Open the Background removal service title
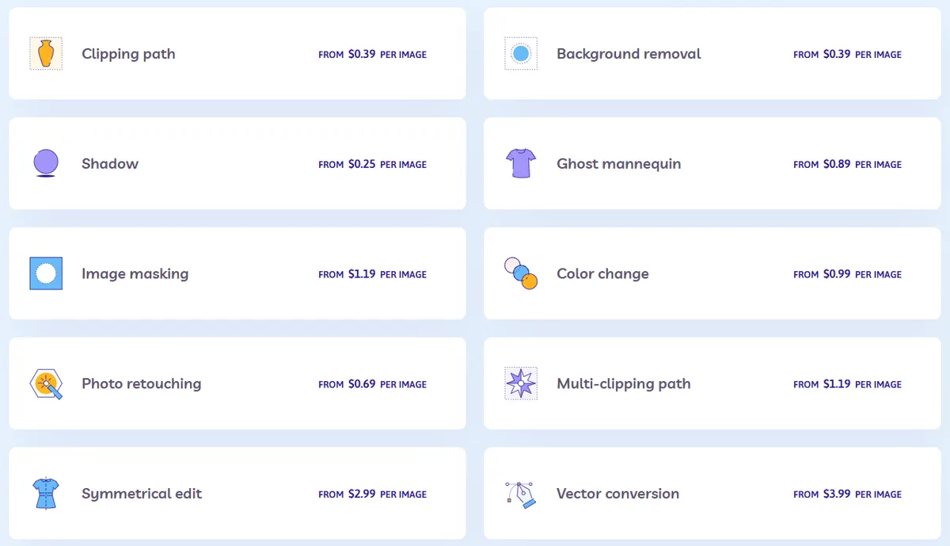This screenshot has height=546, width=950. tap(629, 54)
